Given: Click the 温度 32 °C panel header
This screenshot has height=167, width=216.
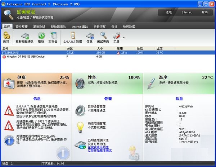Looking at the screenshot, I should click(179, 83).
